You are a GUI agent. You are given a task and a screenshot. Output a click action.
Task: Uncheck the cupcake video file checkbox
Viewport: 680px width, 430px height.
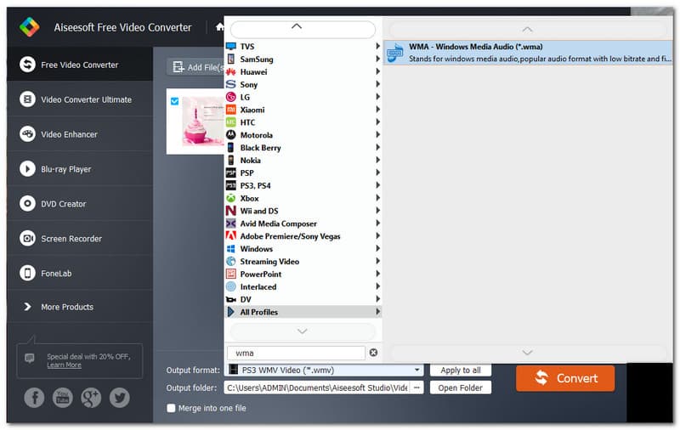pyautogui.click(x=175, y=101)
